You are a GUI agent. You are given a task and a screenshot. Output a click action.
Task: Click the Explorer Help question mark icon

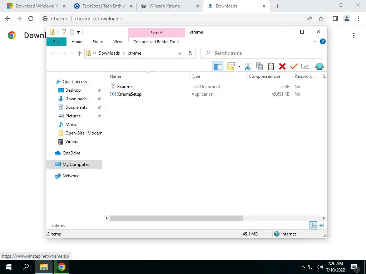pos(323,41)
